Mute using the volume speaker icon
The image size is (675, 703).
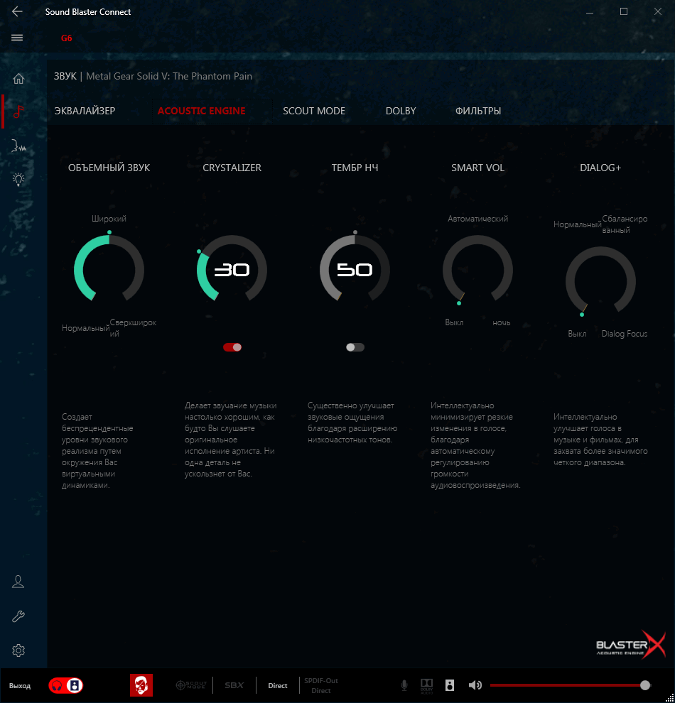coord(475,685)
